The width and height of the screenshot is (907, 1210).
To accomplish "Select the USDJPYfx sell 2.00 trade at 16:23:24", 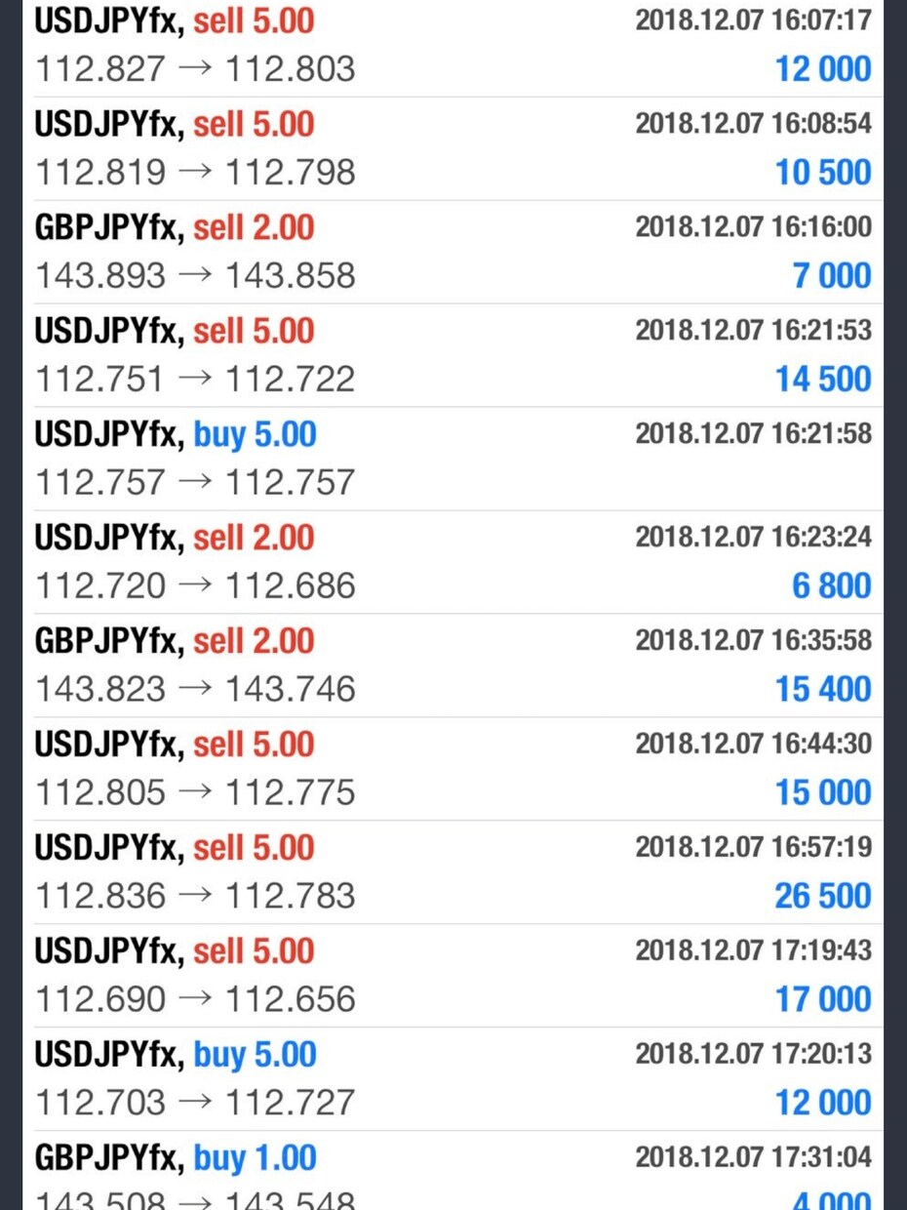I will pyautogui.click(x=453, y=562).
